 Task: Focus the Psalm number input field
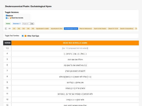[x=26, y=24]
